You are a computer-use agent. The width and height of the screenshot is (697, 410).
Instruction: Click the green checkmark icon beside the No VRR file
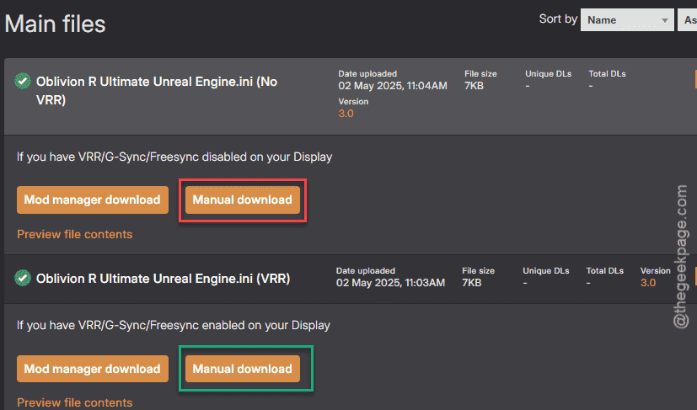click(x=22, y=82)
